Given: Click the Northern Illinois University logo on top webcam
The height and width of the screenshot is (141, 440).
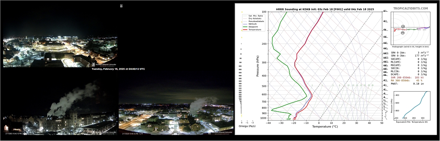Looking at the screenshot, I should [104, 64].
